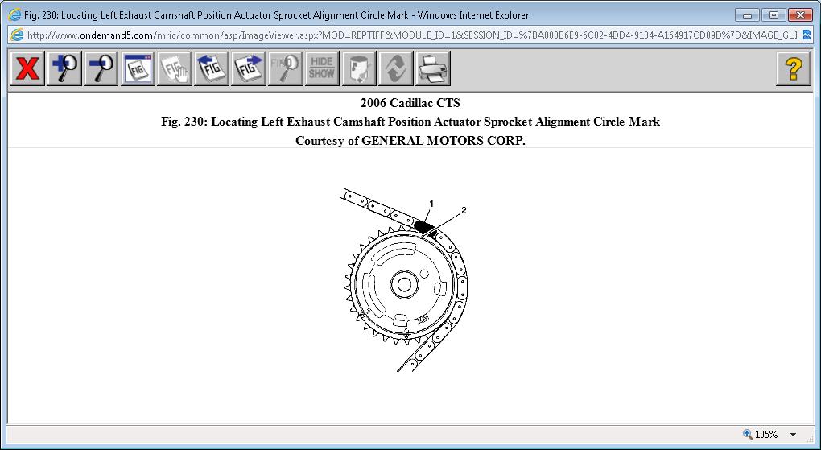Zoom in with the plus magnifier icon
The width and height of the screenshot is (821, 450).
click(64, 68)
